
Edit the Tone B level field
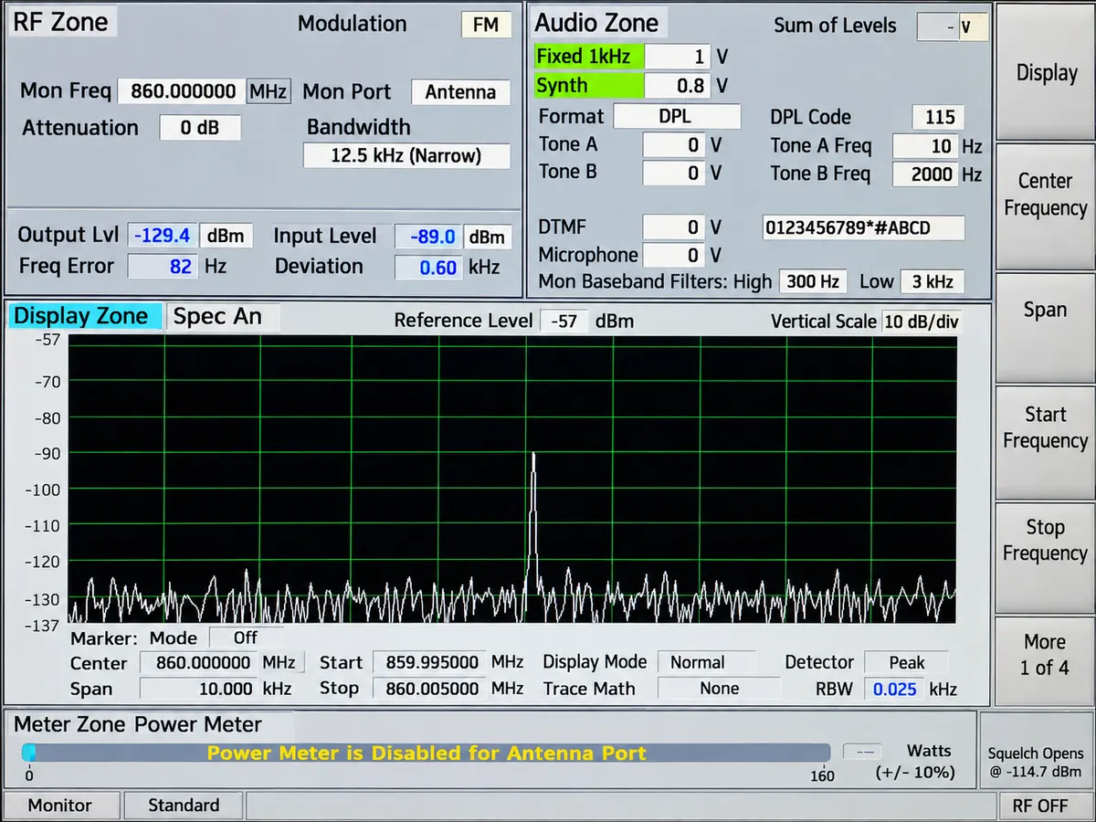673,173
